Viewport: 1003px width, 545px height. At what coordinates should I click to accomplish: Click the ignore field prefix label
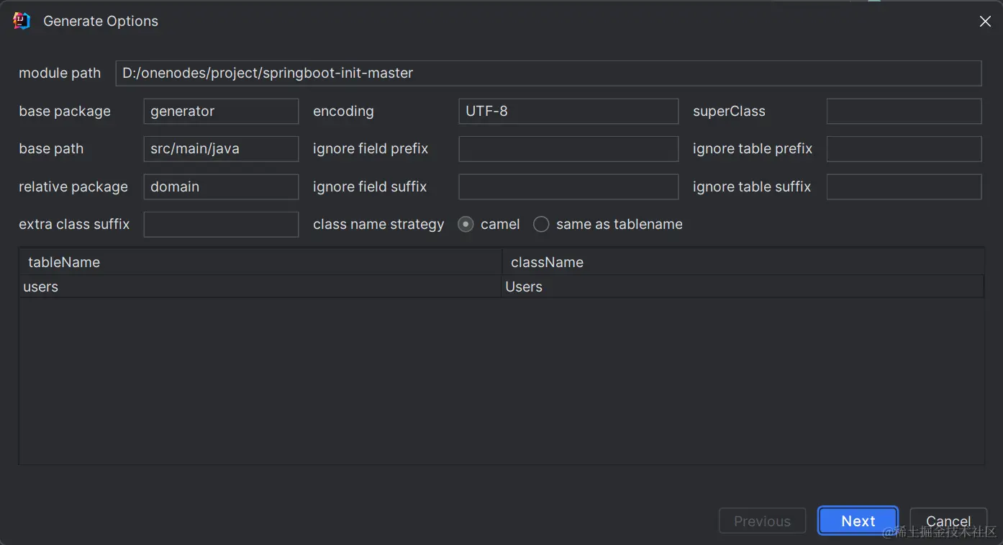[371, 149]
